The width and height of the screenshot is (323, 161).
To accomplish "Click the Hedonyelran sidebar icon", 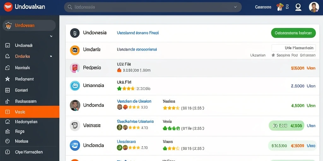I will [x=8, y=122].
